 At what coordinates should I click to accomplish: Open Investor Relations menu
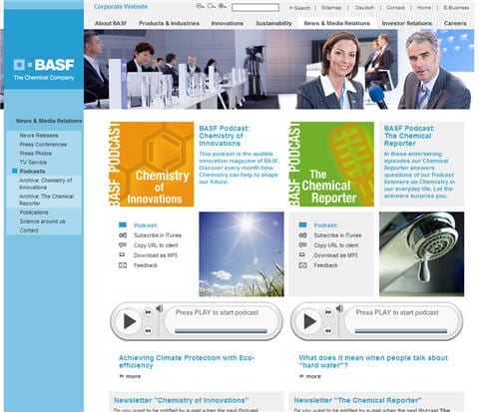pos(407,23)
